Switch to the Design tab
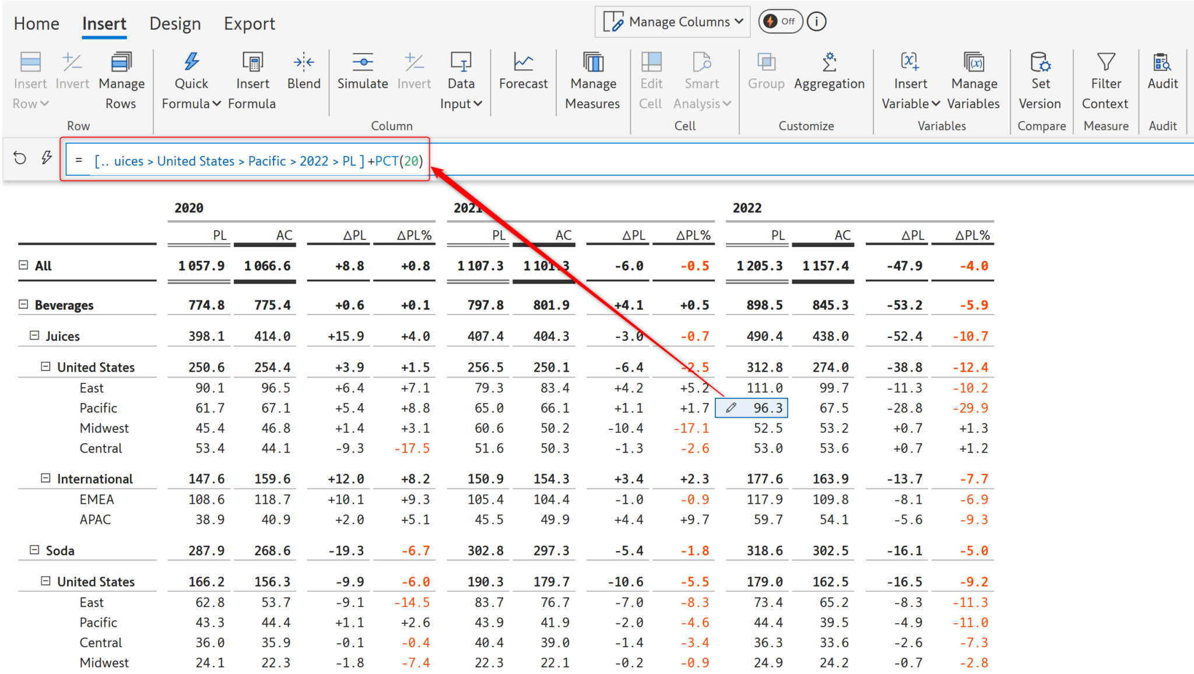Screen dimensions: 1194x674 click(x=175, y=24)
